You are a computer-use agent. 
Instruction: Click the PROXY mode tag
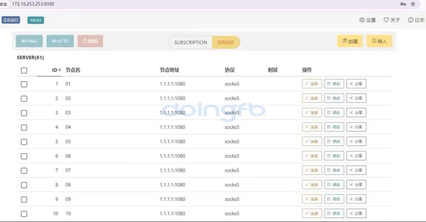(x=35, y=20)
